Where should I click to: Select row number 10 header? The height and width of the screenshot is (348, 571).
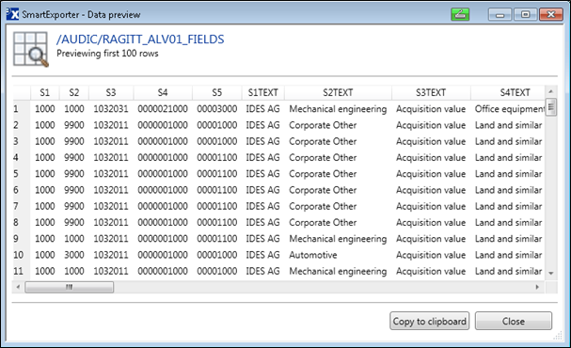22,255
